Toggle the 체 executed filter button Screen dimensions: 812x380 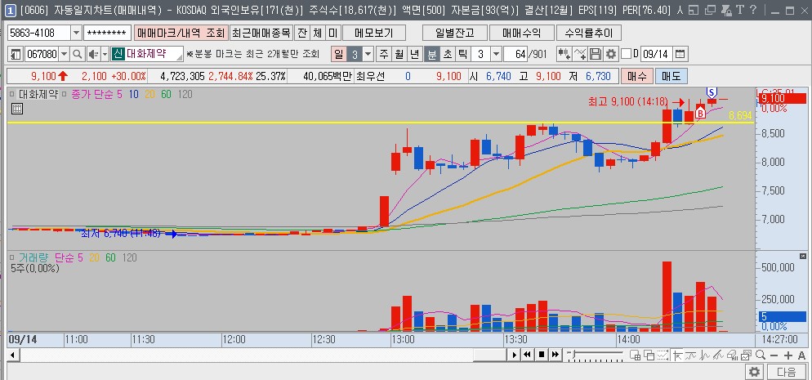(317, 34)
